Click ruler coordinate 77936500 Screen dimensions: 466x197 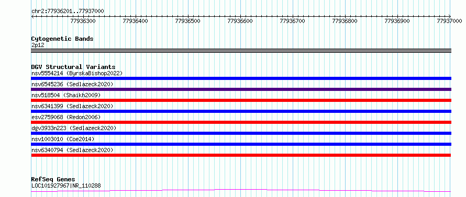188,21
